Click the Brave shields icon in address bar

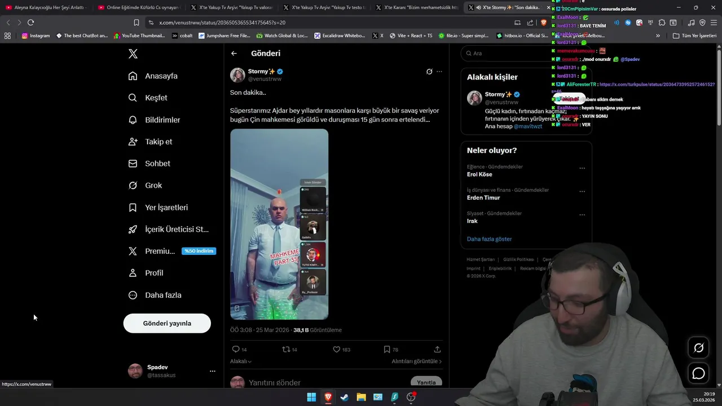(544, 23)
